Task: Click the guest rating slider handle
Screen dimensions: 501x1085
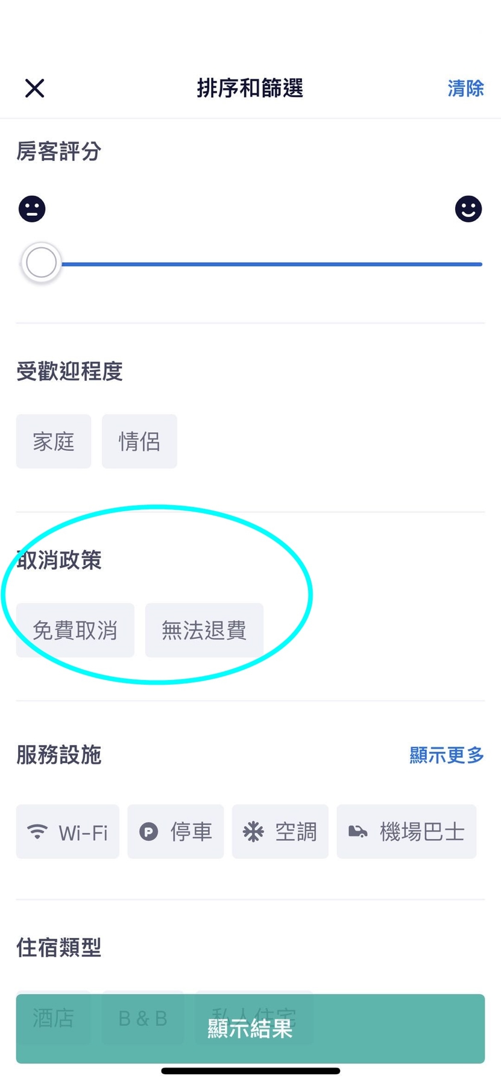Action: pyautogui.click(x=41, y=263)
